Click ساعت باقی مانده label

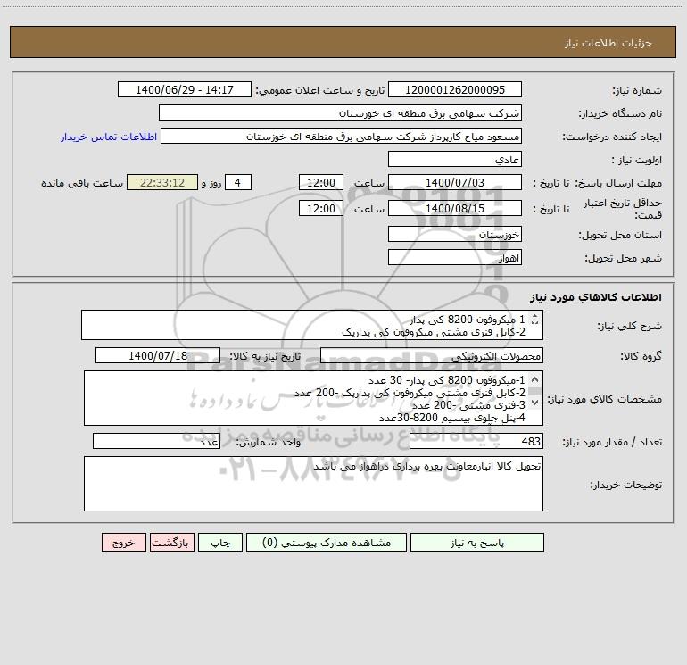[82, 183]
